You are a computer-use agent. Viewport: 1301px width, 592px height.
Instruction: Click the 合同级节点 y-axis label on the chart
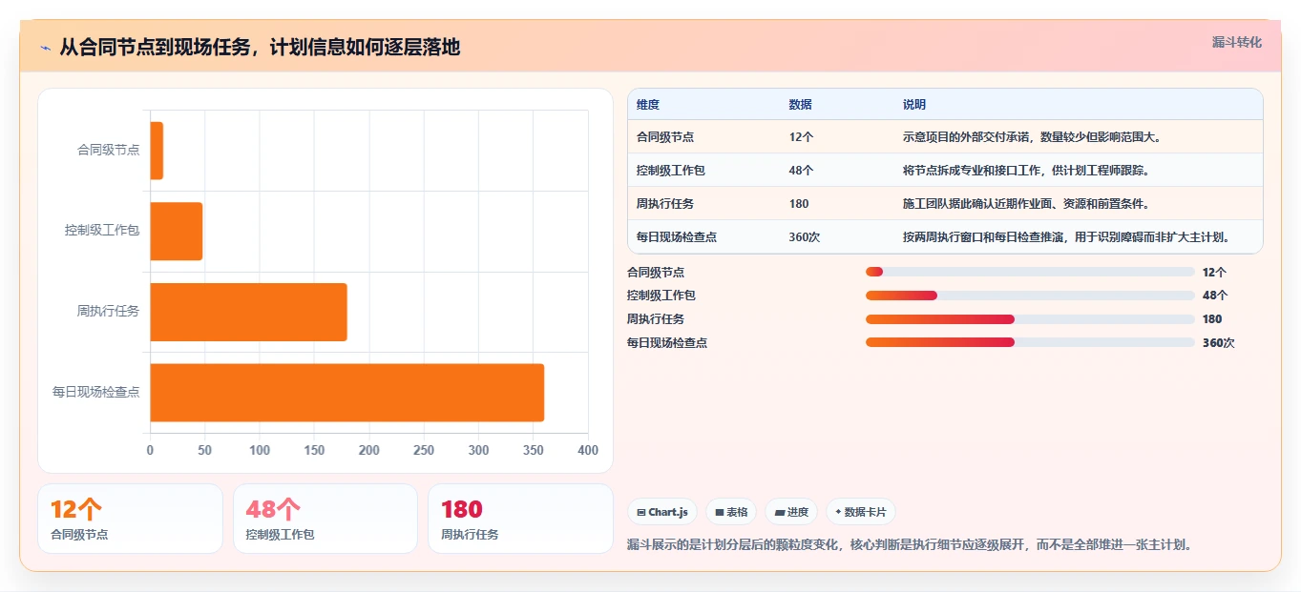(x=109, y=151)
